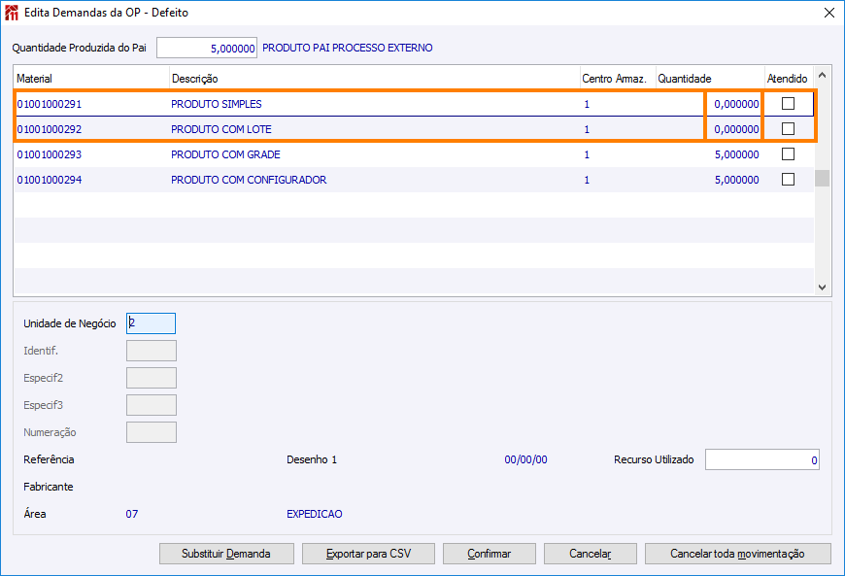Click the Recurso Utilizado input field
Screen dimensions: 845x576
762,459
